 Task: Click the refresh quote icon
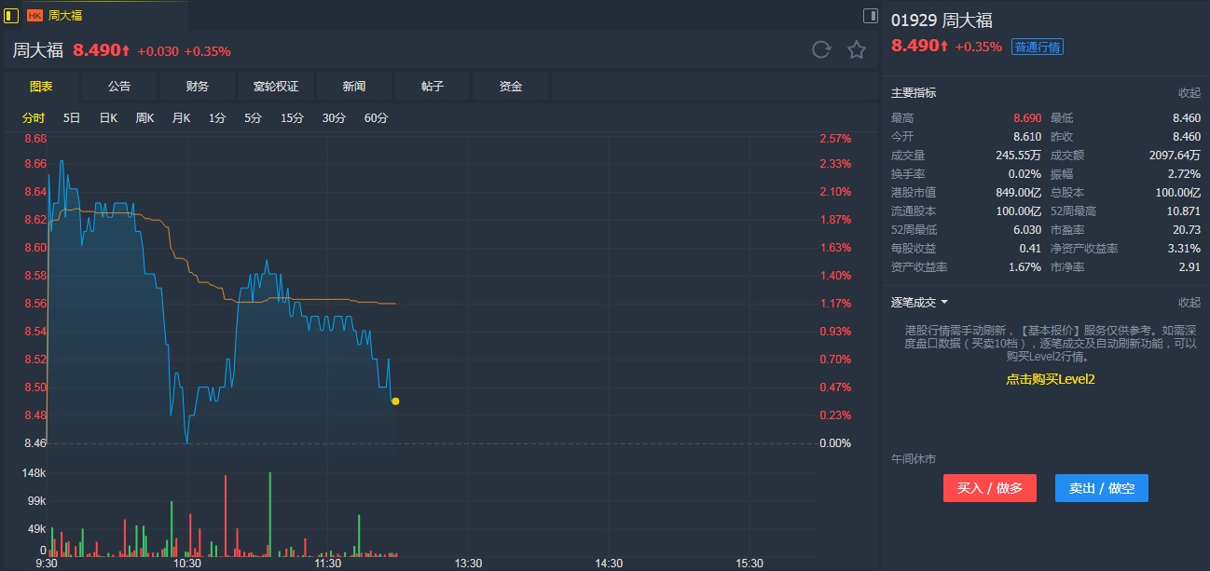pos(821,50)
